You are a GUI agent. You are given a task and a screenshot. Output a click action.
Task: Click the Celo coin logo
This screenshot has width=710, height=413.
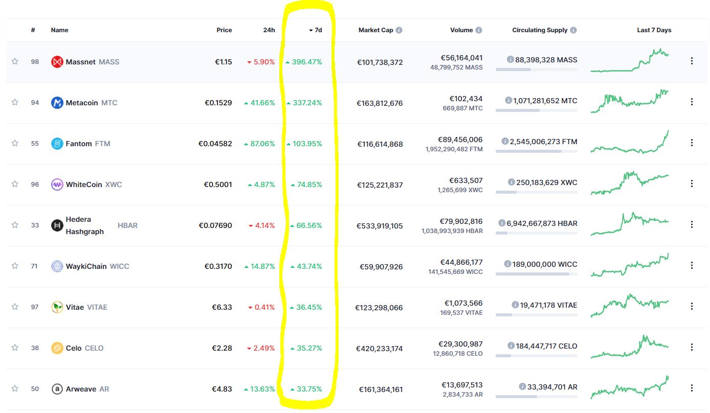tap(57, 348)
